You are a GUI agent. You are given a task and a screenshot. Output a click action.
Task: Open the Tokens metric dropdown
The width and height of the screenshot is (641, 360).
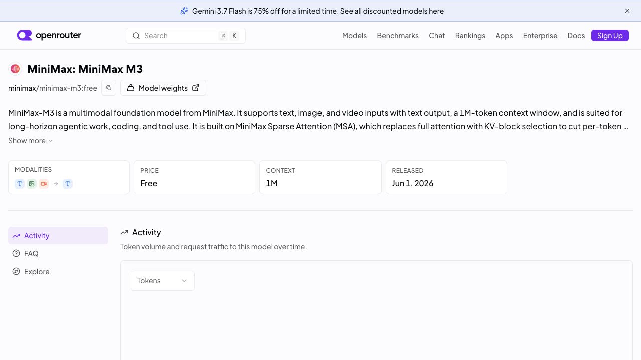[x=163, y=281]
